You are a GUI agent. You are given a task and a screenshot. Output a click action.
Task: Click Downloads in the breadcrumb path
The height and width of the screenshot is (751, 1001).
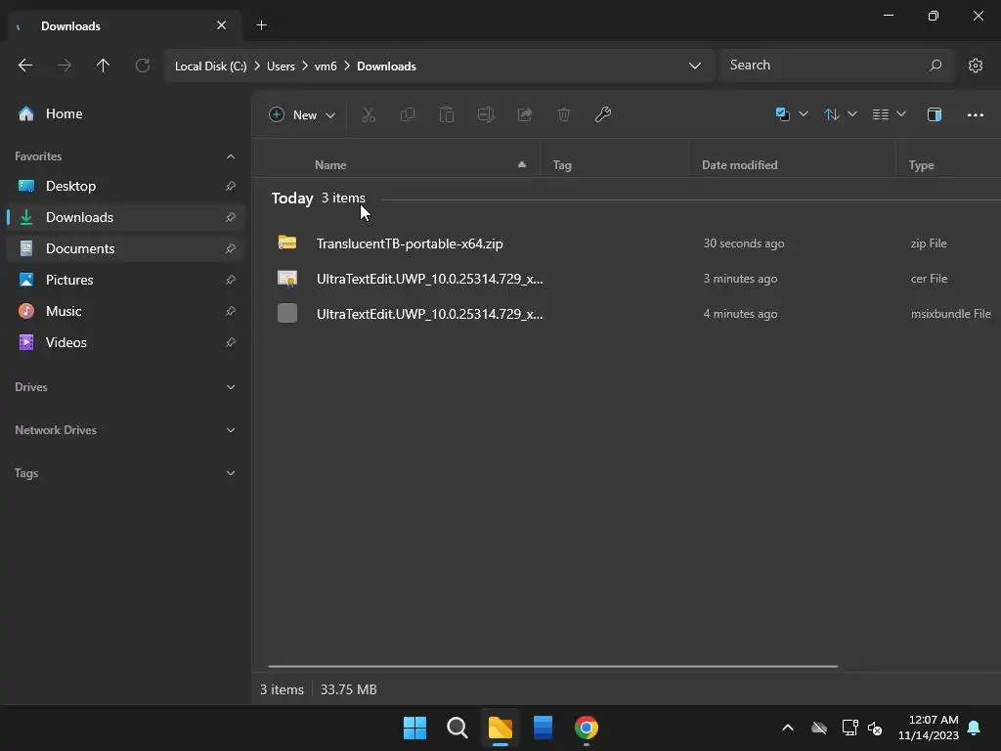click(x=386, y=66)
